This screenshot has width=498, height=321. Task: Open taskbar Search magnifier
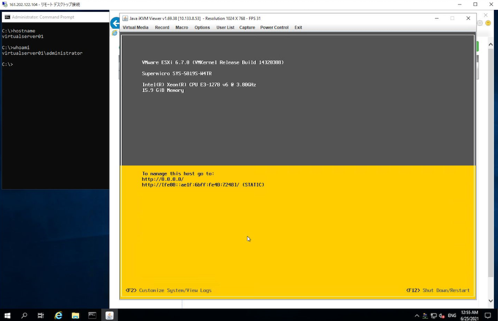coord(24,316)
